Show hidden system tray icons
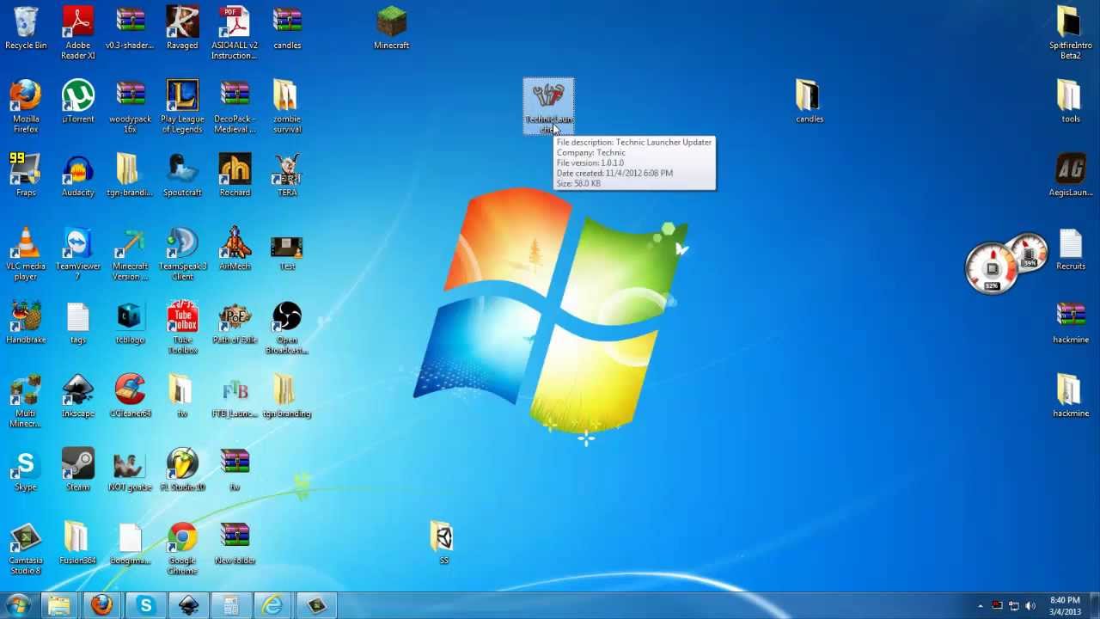The height and width of the screenshot is (619, 1100). coord(981,606)
